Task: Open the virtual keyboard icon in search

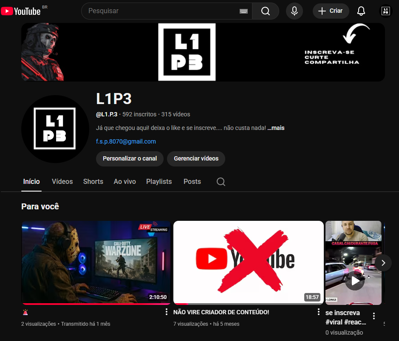Action: click(x=243, y=11)
